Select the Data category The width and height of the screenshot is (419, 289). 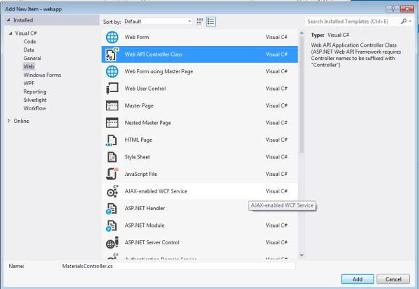tap(29, 50)
